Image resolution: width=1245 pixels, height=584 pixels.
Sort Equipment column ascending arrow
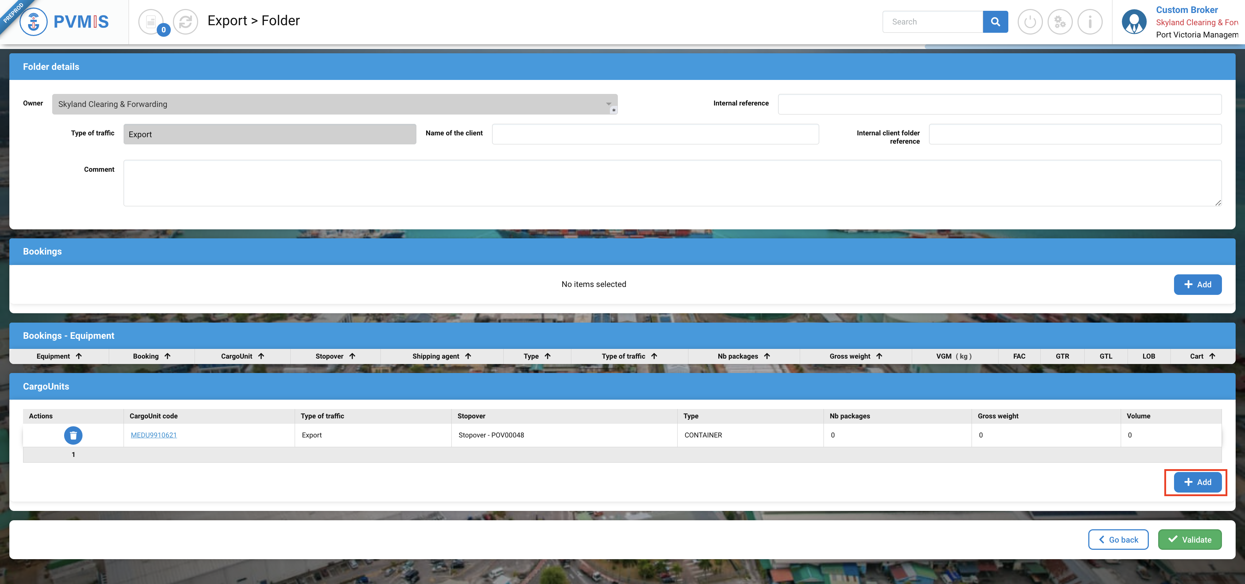(x=79, y=356)
